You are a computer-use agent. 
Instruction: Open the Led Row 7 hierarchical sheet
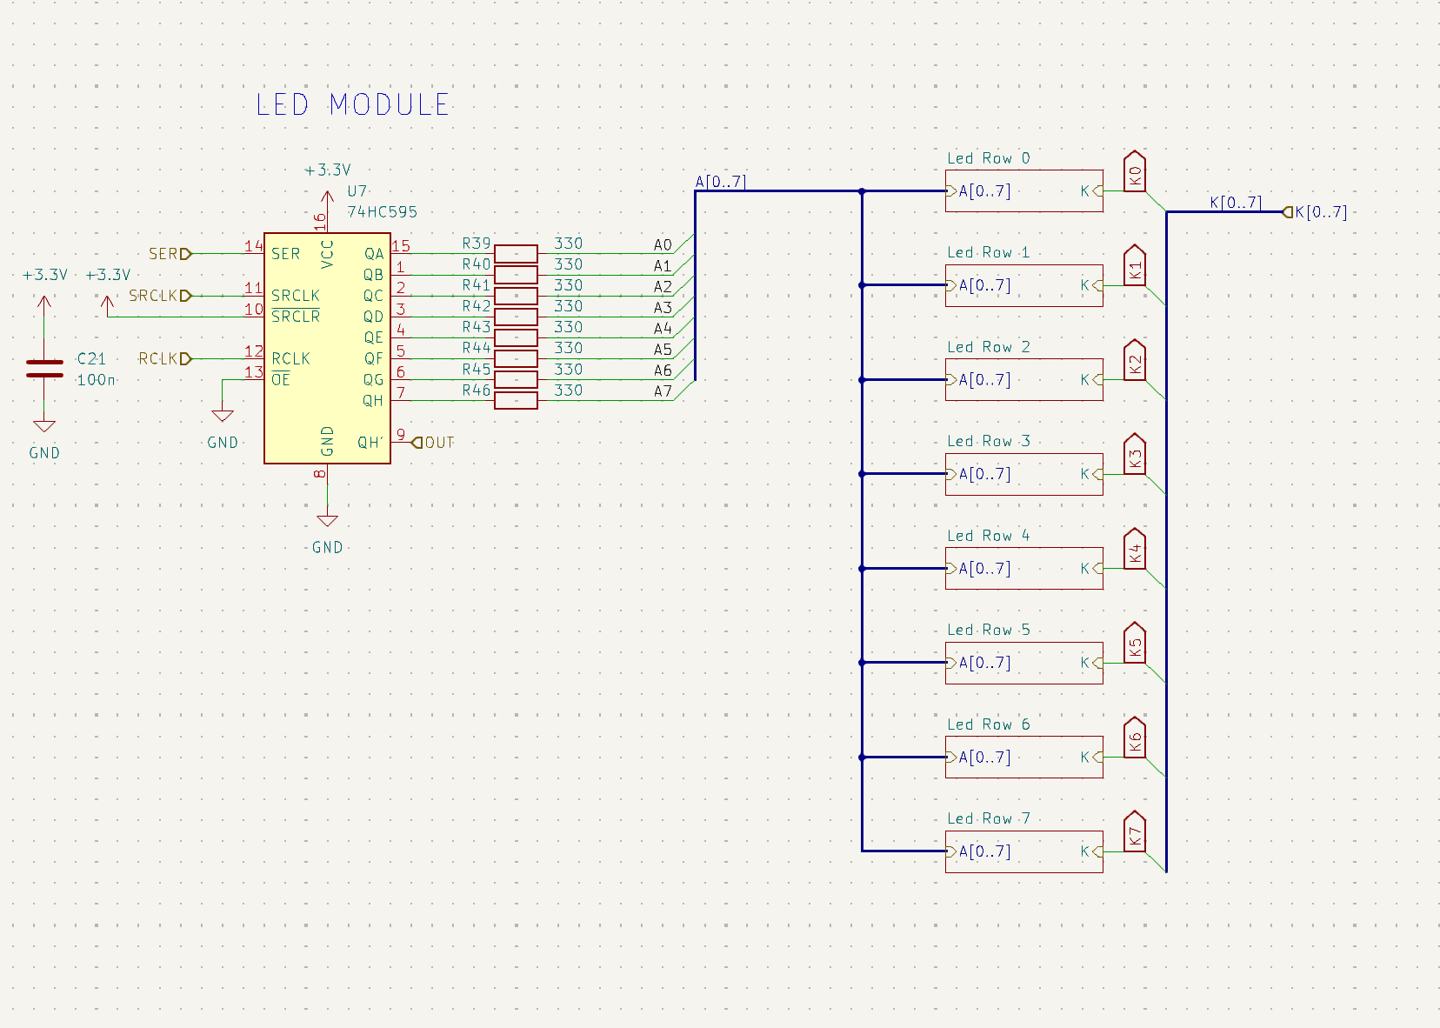[x=1023, y=851]
